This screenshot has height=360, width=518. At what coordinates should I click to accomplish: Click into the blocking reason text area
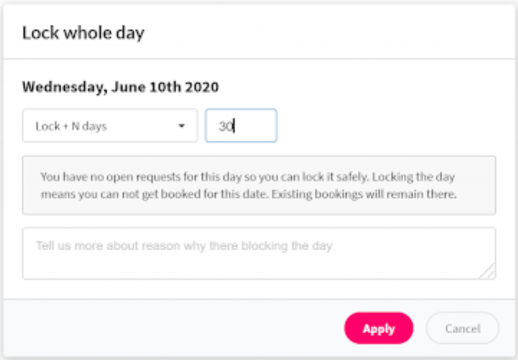click(258, 259)
